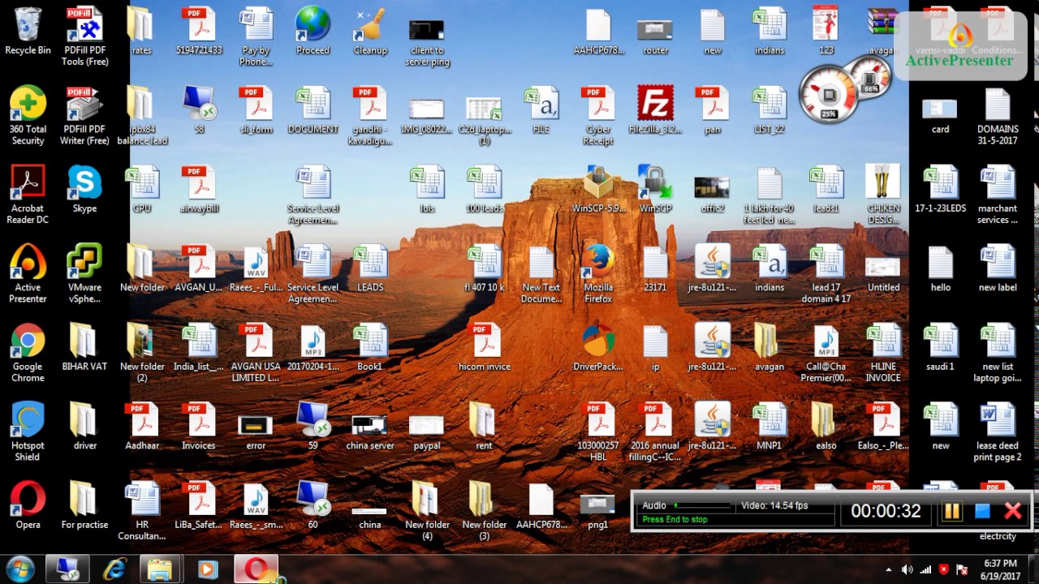Open the Pay by Phone document
Screen dimensions: 1039x584
pos(257,37)
